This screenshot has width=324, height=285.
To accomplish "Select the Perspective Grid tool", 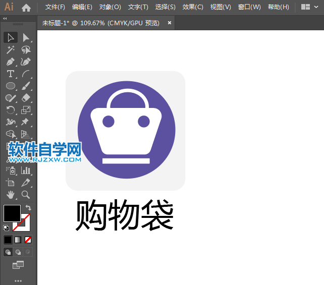I will tap(26, 134).
